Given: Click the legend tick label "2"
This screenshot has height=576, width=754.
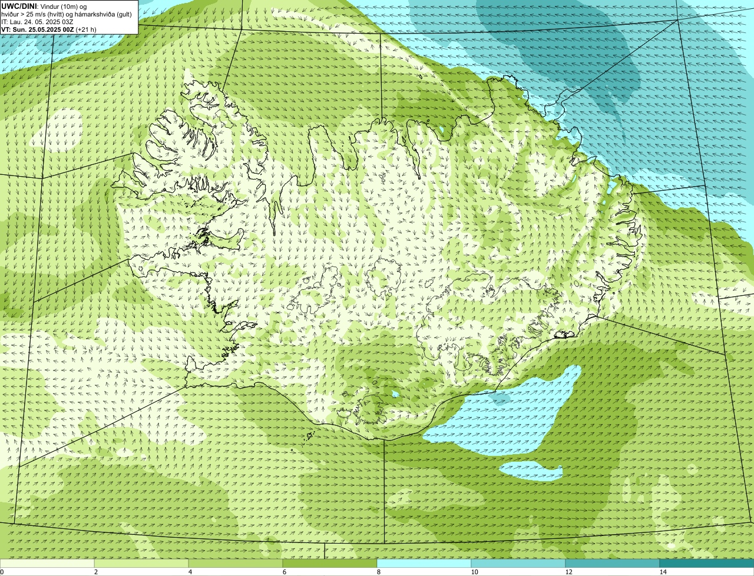Looking at the screenshot, I should pyautogui.click(x=95, y=572).
